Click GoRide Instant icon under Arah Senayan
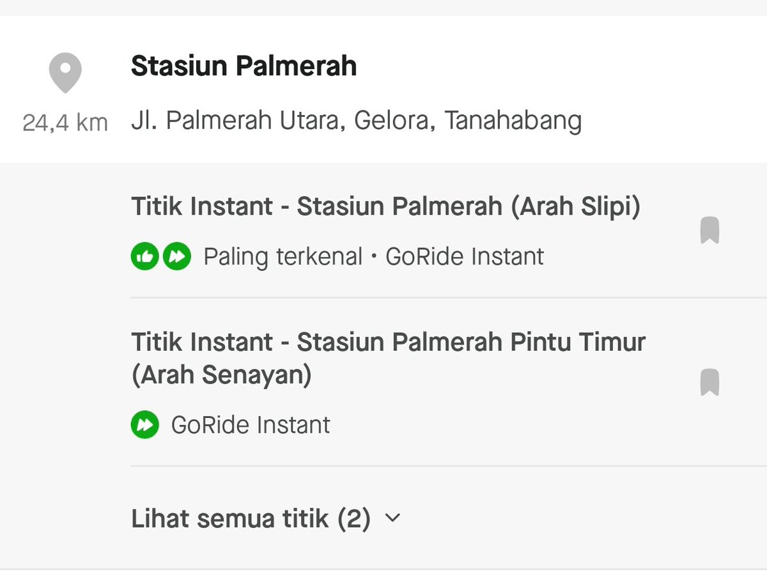 [x=144, y=425]
